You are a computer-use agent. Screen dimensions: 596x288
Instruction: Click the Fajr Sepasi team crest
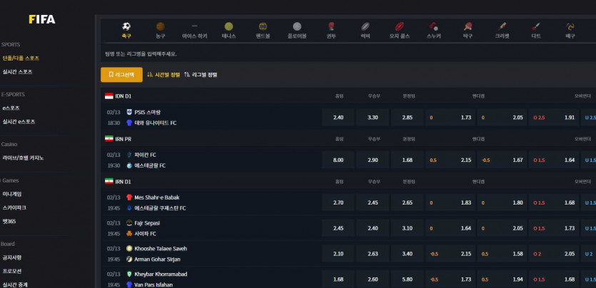(129, 223)
